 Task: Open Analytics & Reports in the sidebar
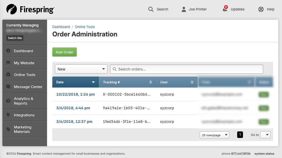pyautogui.click(x=25, y=101)
